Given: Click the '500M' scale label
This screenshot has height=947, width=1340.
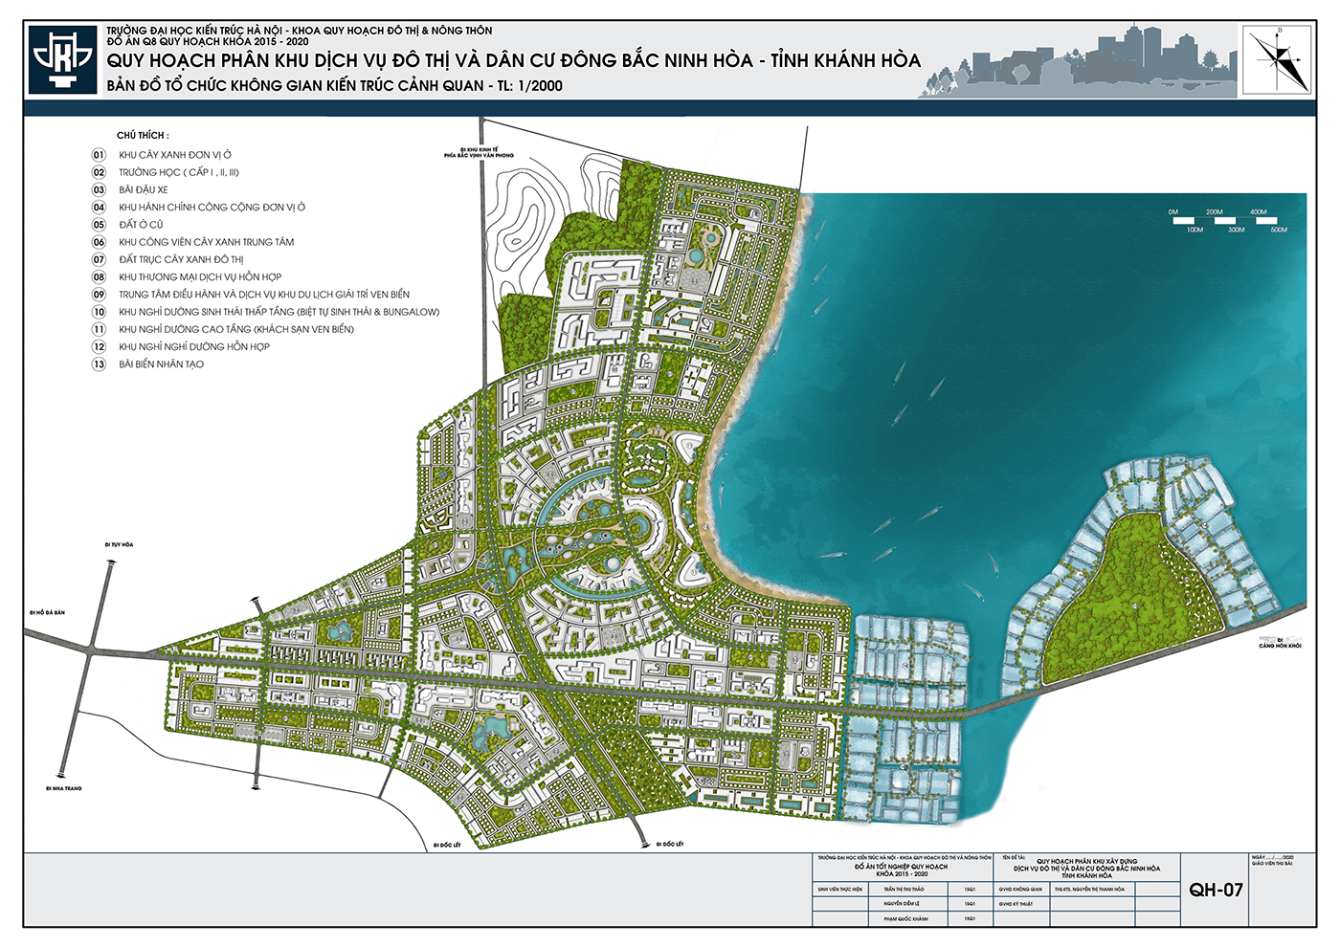Looking at the screenshot, I should pyautogui.click(x=1279, y=231).
